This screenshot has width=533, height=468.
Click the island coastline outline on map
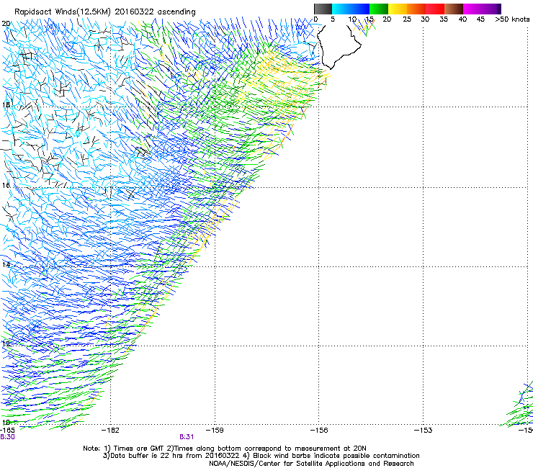[x=339, y=48]
